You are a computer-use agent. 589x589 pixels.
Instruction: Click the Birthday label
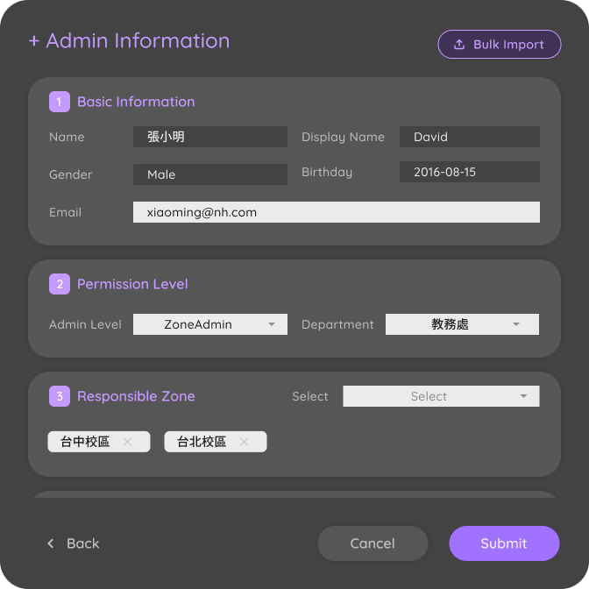[327, 172]
